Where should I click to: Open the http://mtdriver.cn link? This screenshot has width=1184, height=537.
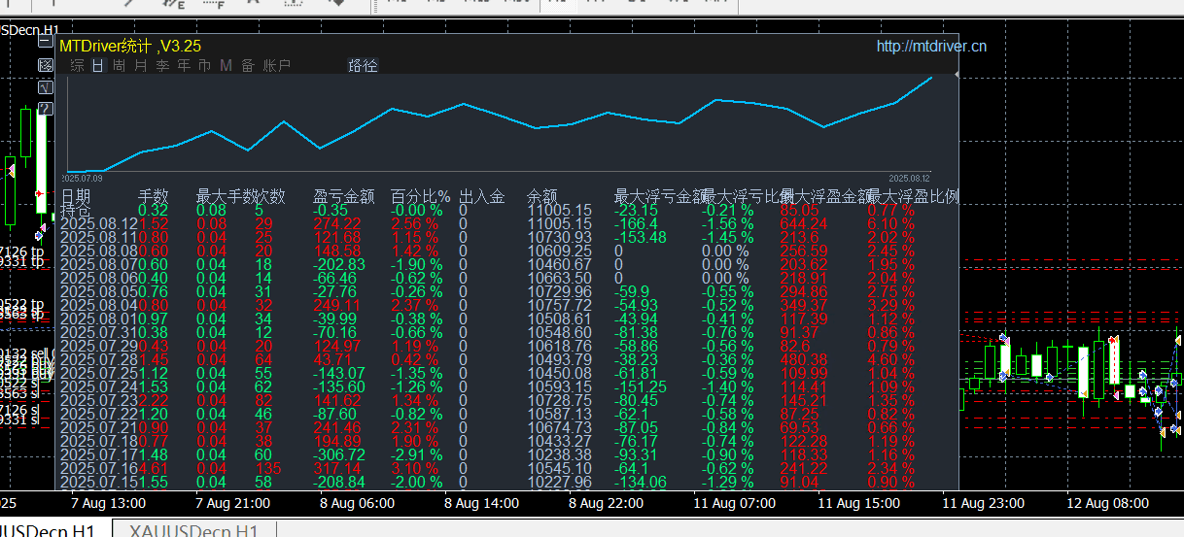(x=931, y=46)
